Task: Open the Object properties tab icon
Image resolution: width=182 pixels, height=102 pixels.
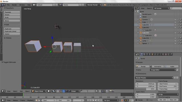Action: click(x=152, y=54)
